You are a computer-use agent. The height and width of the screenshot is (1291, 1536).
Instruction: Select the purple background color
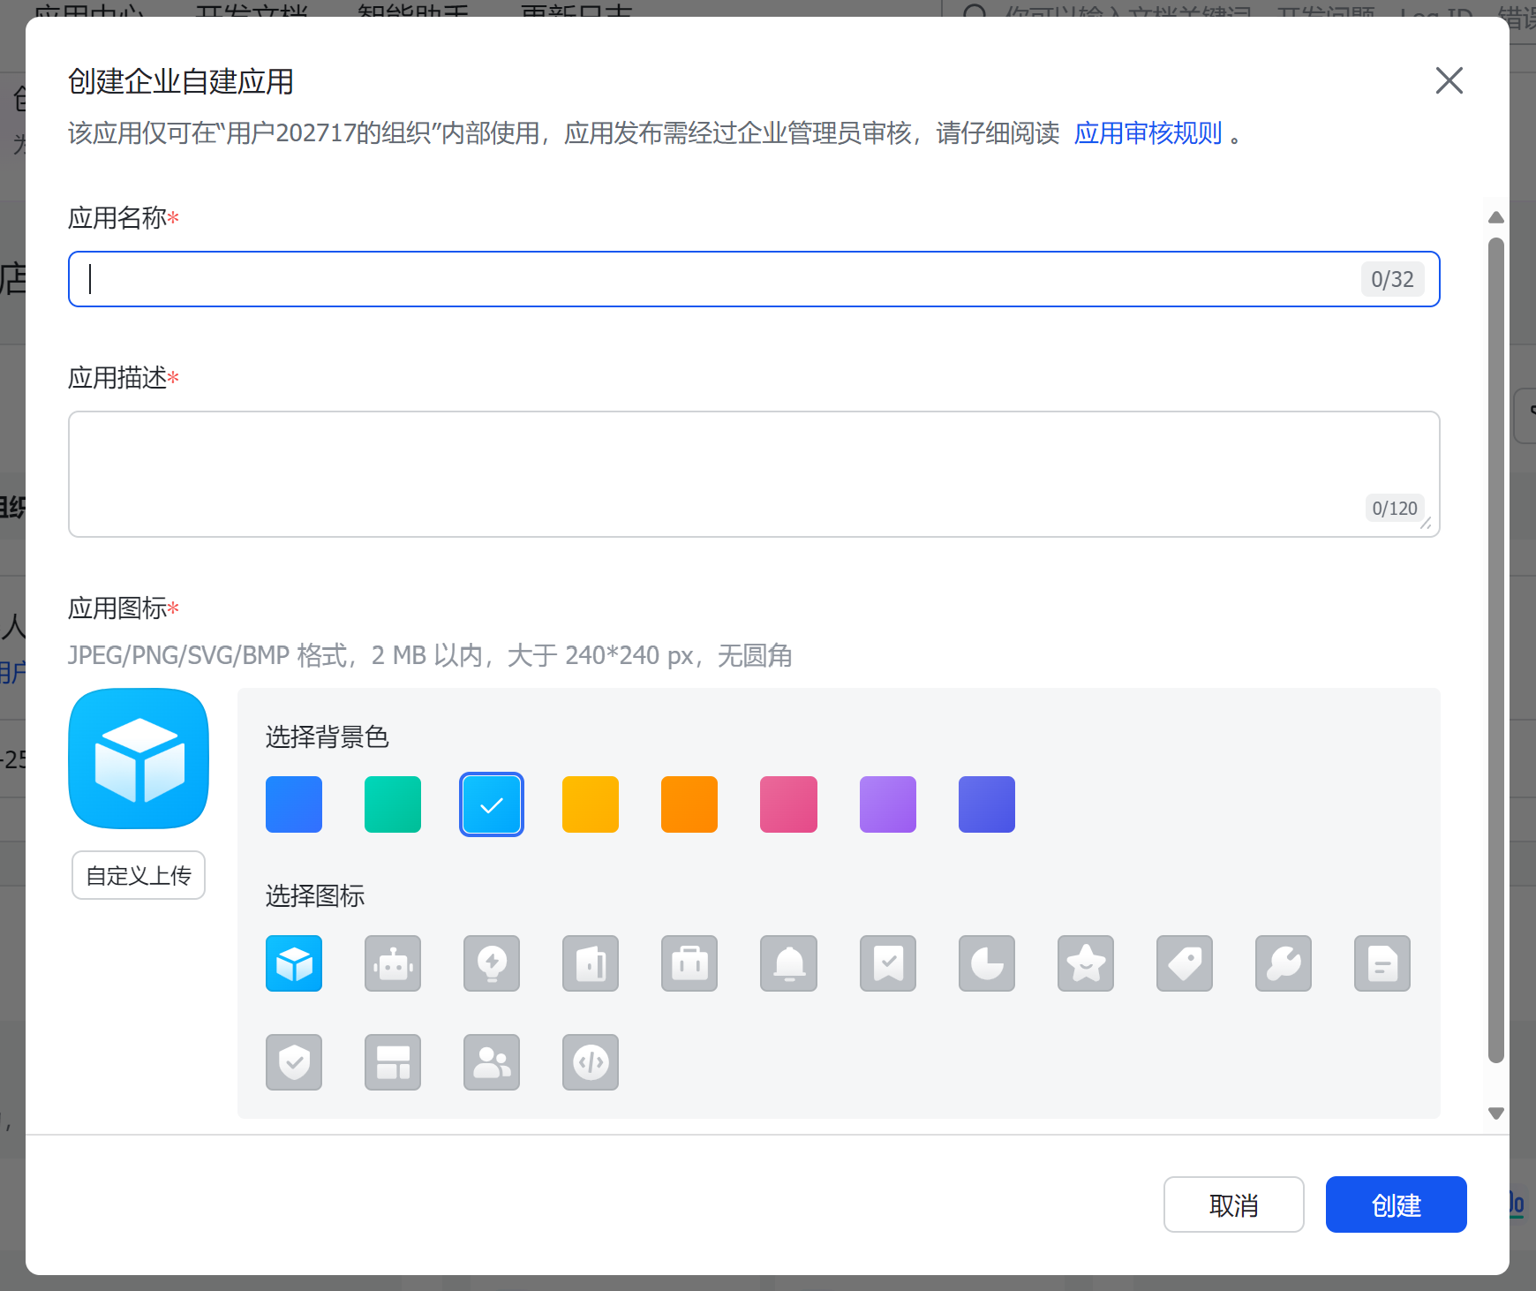(x=888, y=804)
